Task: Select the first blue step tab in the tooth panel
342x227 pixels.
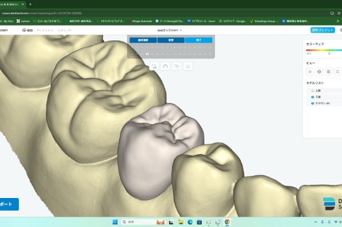Action: [x=143, y=40]
